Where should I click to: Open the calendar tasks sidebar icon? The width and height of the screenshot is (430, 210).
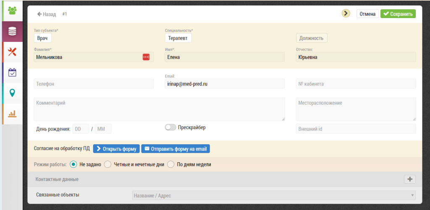[x=12, y=72]
